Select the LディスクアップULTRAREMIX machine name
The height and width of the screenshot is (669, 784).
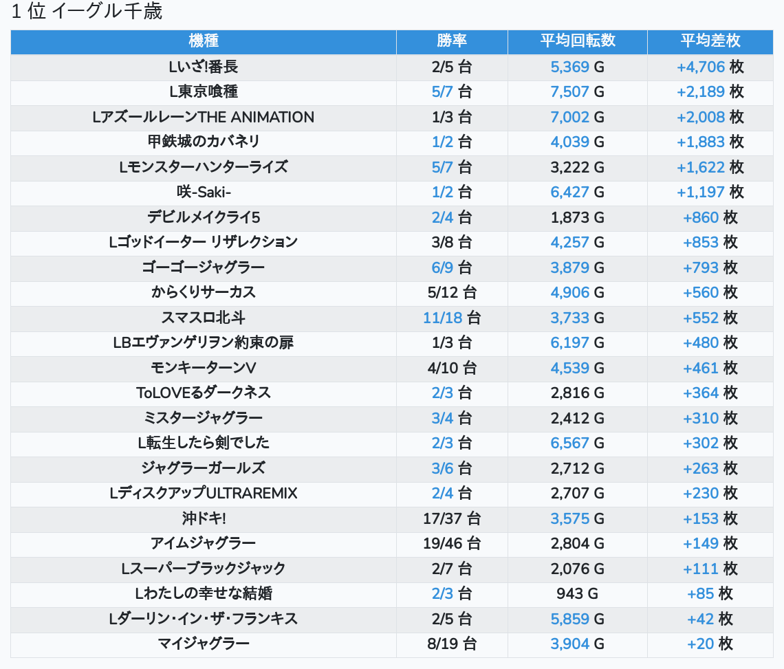204,494
